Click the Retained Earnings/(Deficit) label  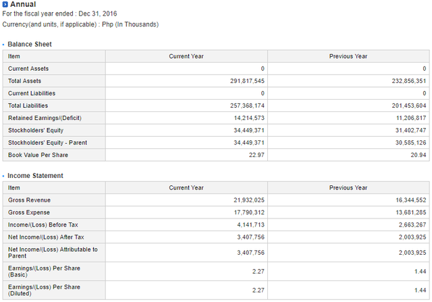45,118
